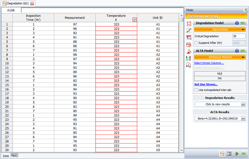Click the Plot icon in side toolbar
Image resolution: width=249 pixels, height=159 pixels.
pyautogui.click(x=189, y=30)
